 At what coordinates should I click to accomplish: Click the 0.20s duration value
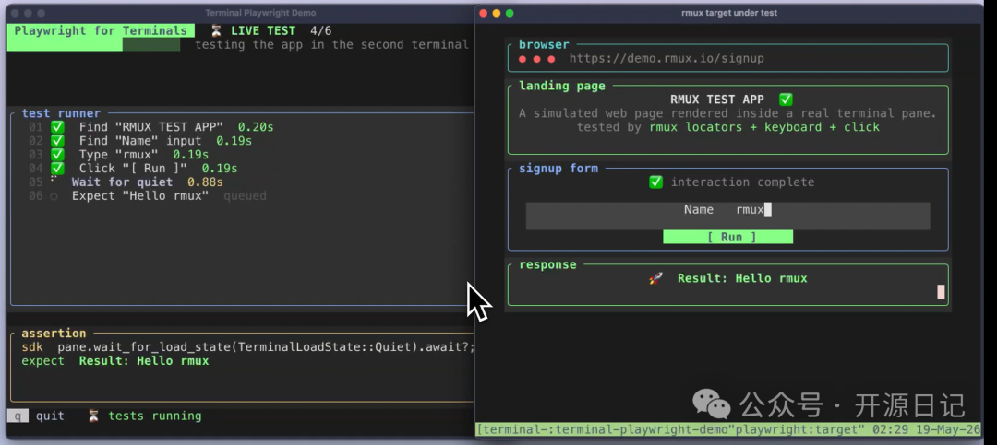click(256, 127)
